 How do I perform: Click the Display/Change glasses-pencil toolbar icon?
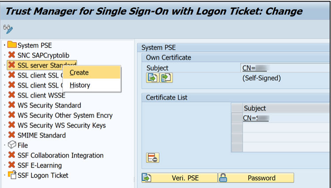pos(8,29)
